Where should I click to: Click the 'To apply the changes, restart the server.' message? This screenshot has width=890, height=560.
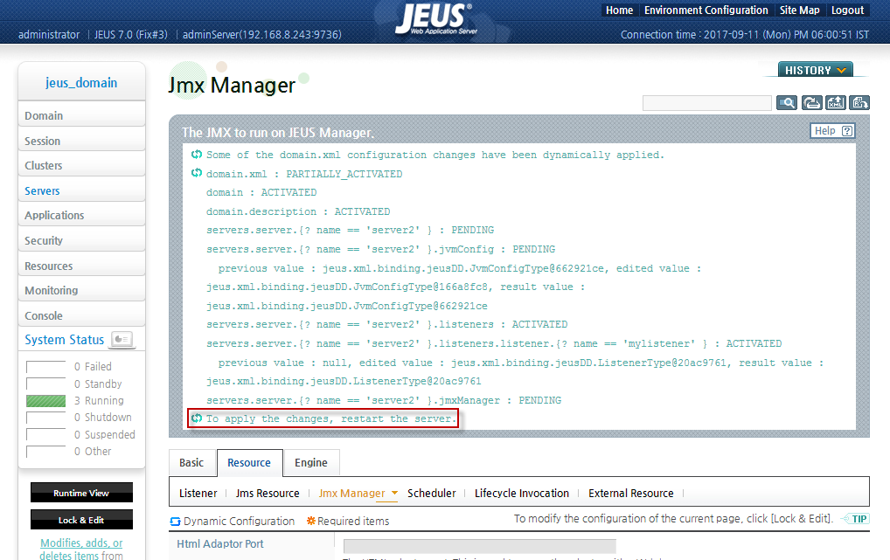coord(331,418)
